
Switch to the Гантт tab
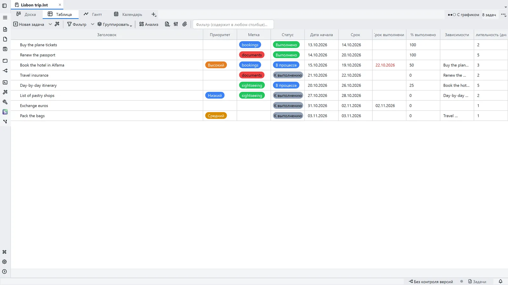[x=93, y=14]
